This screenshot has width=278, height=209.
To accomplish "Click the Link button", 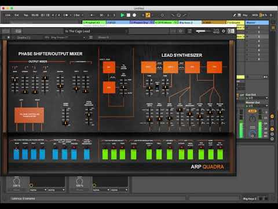I will click(x=8, y=15).
